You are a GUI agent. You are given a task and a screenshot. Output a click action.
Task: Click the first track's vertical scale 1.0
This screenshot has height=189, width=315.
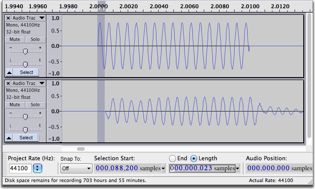[55, 18]
